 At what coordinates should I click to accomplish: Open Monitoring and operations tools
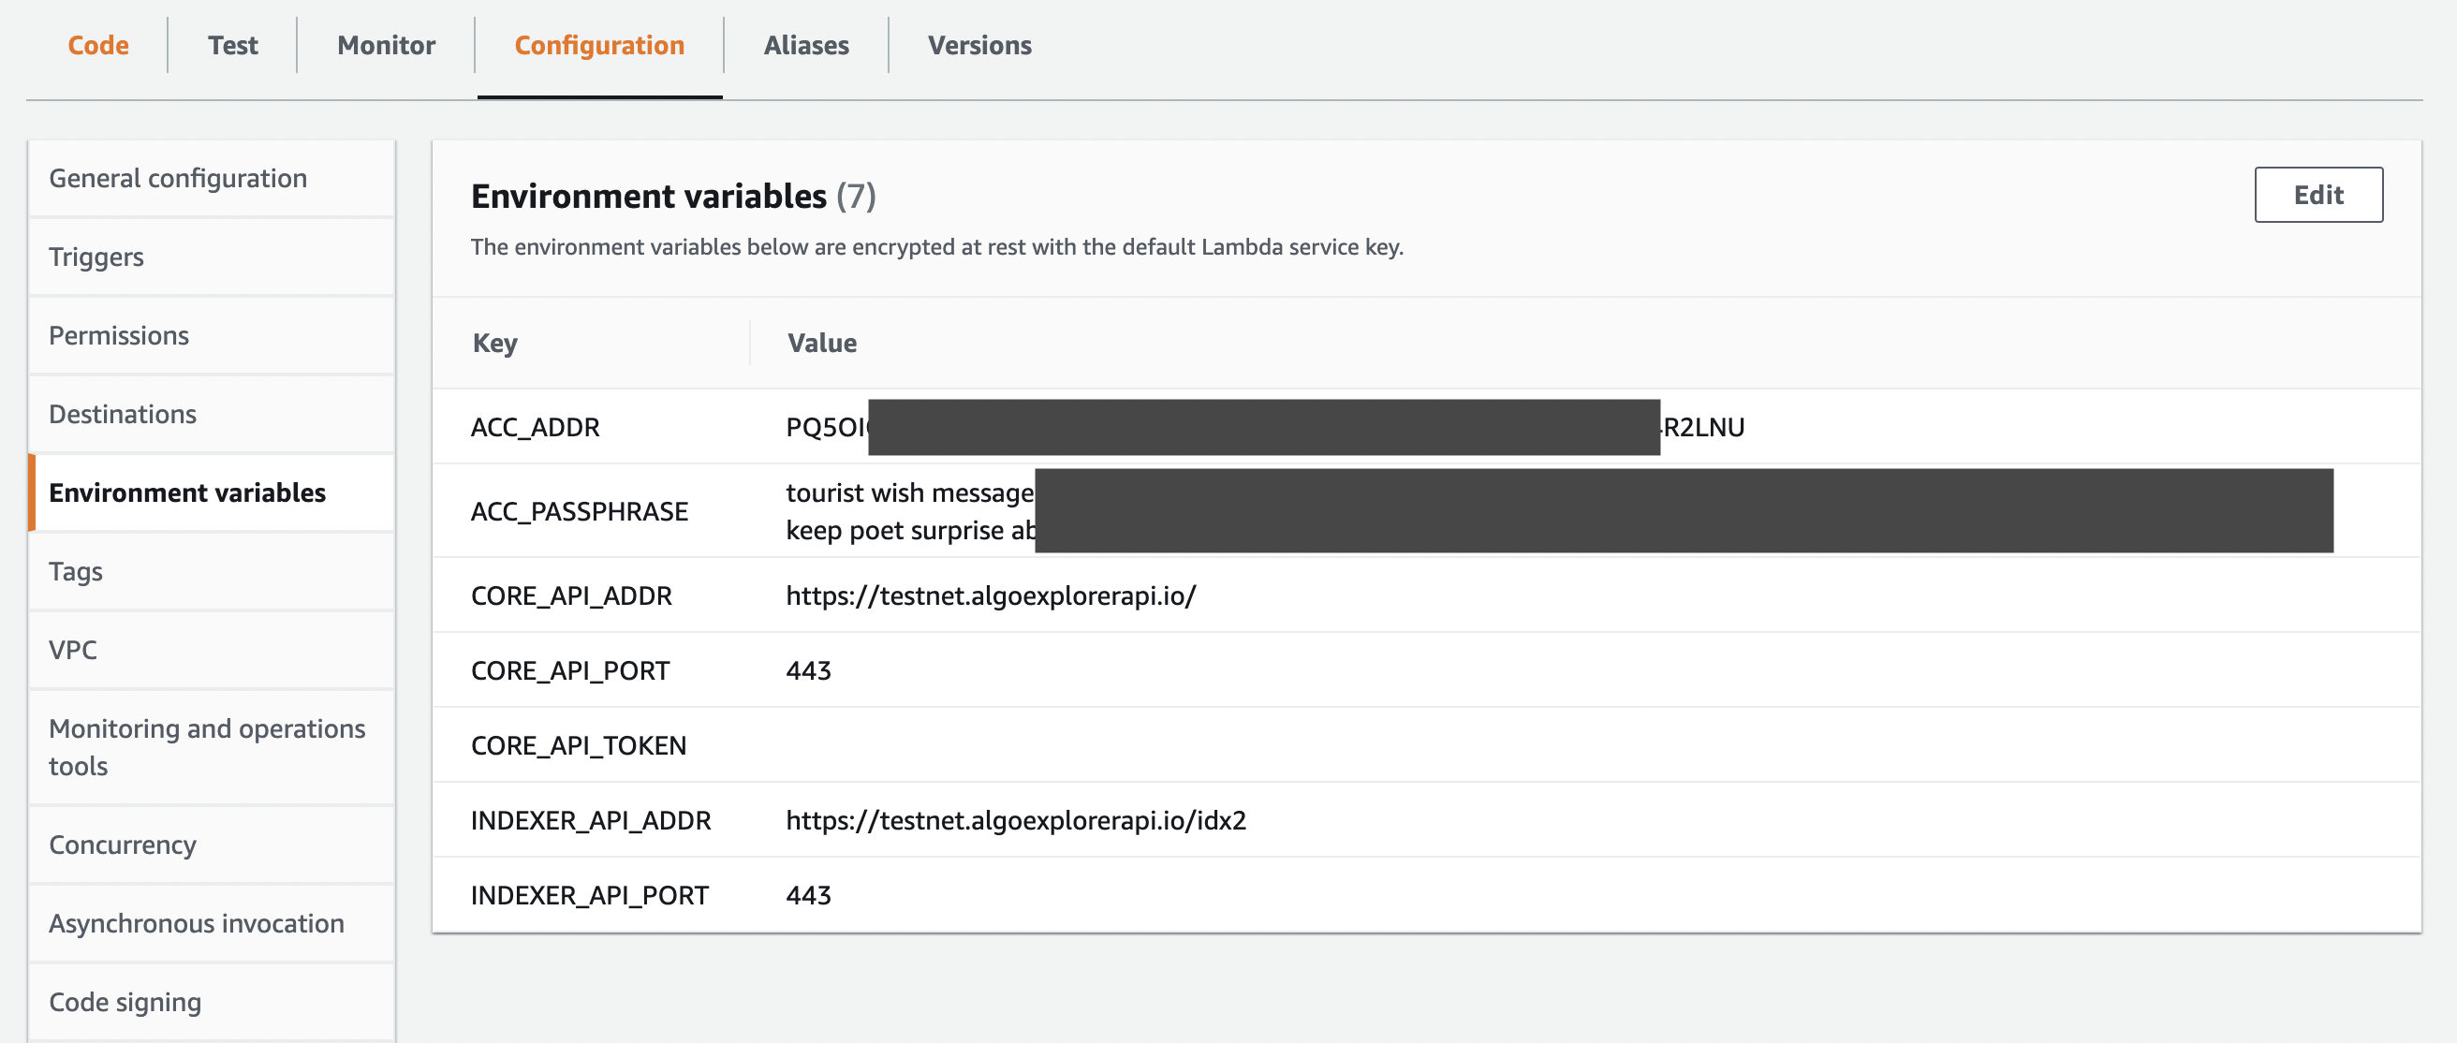[x=206, y=746]
